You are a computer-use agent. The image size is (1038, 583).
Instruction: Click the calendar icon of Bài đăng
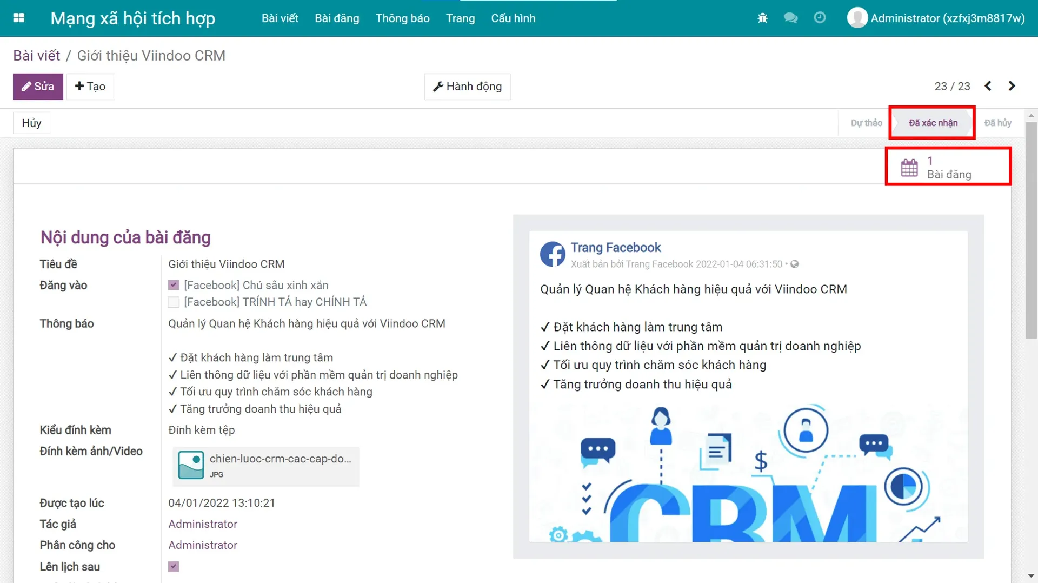point(909,168)
